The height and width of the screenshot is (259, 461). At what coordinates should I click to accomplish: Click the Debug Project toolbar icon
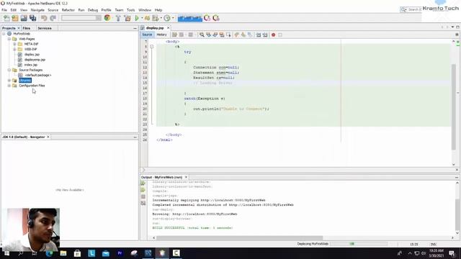coord(156,18)
